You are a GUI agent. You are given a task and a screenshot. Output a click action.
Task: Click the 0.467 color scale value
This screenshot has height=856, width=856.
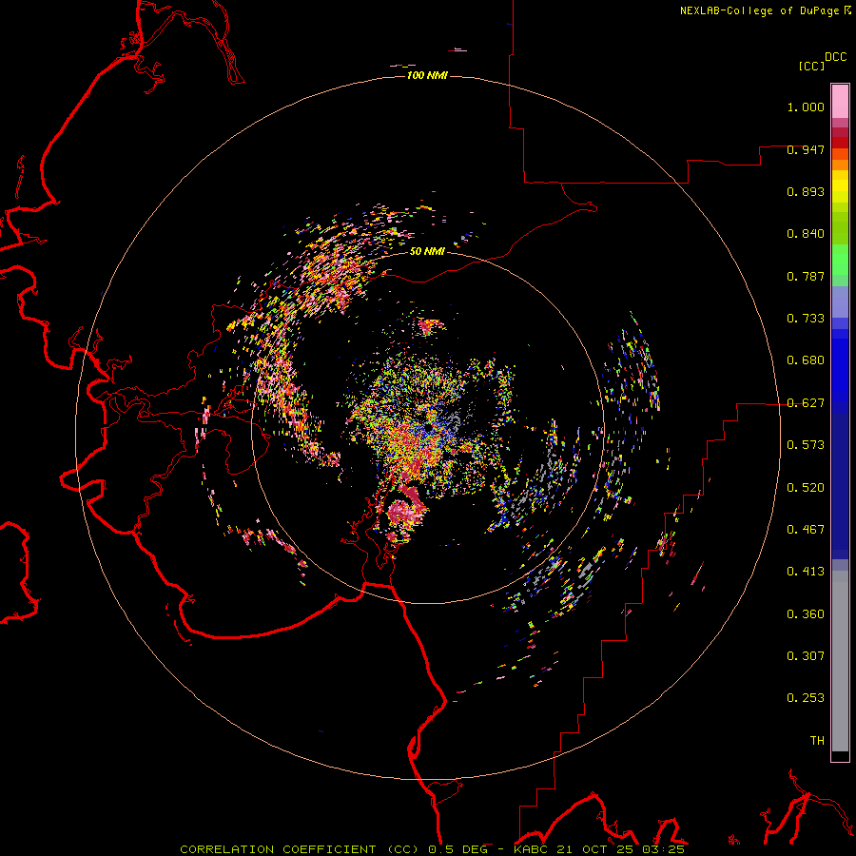806,530
